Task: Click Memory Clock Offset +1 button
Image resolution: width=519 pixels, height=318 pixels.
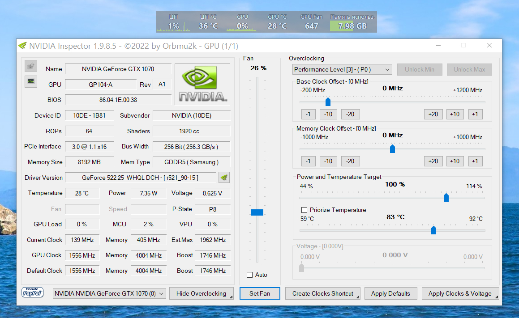Action: tap(475, 161)
